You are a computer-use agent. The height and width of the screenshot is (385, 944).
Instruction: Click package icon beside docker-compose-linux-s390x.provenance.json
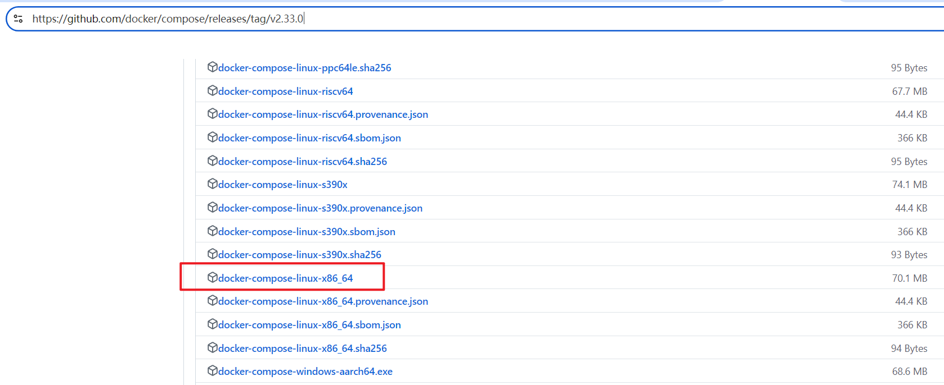pyautogui.click(x=213, y=207)
